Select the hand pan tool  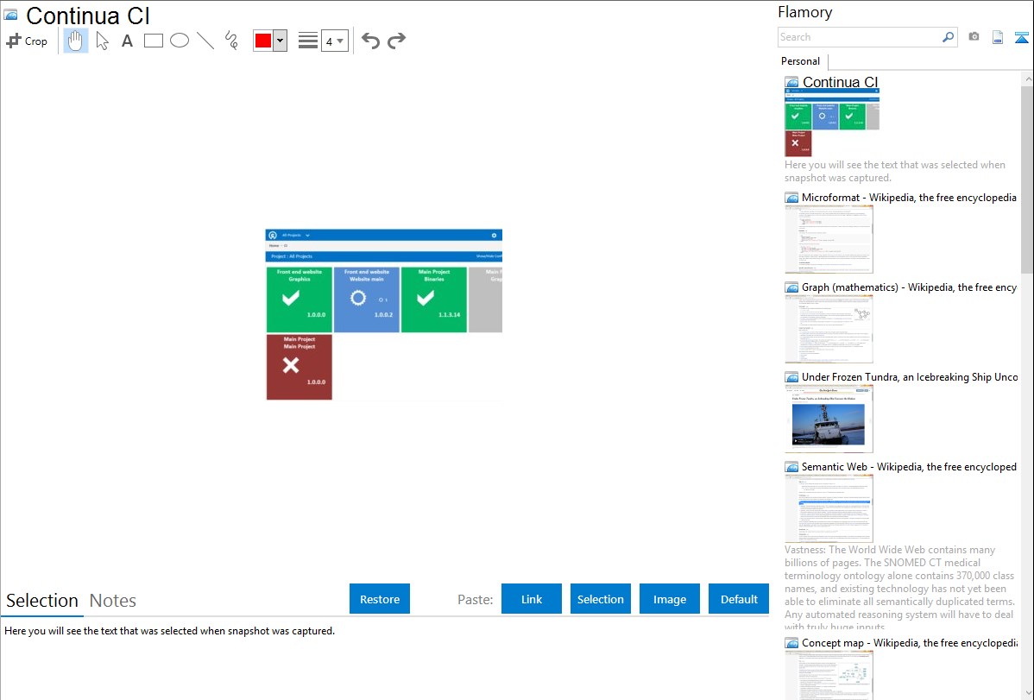click(76, 41)
